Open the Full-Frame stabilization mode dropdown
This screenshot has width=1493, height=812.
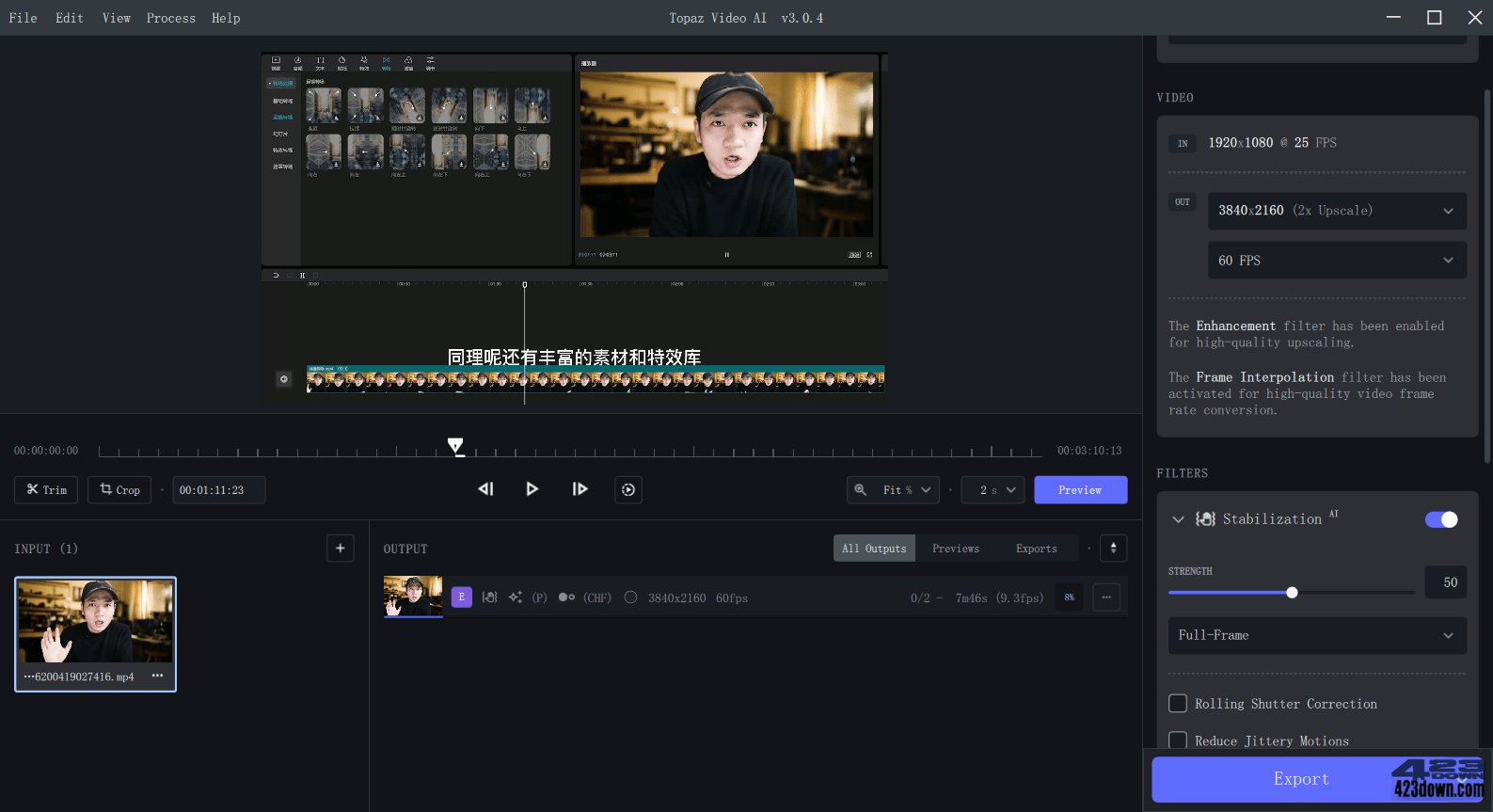pyautogui.click(x=1316, y=636)
